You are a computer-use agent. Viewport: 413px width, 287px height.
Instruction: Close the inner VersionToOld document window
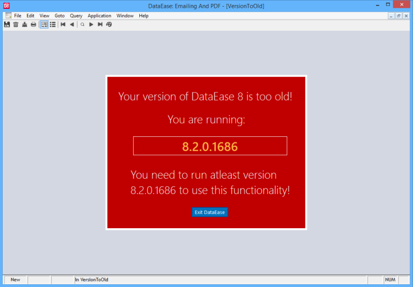[x=406, y=16]
